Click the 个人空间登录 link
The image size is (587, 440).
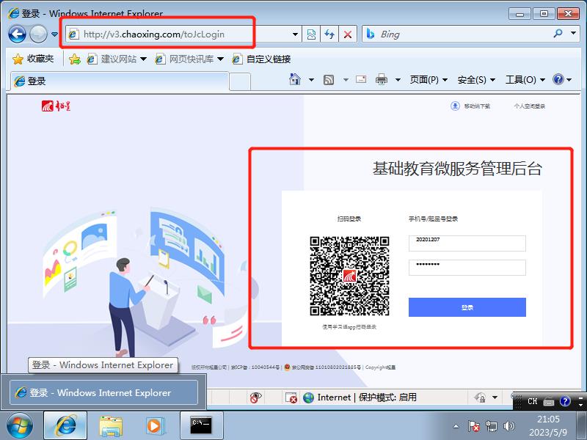click(x=529, y=106)
